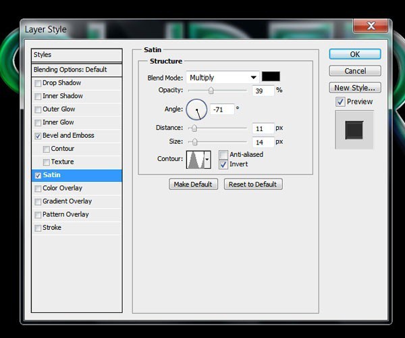
Task: Click the black Satin color swatch
Action: pos(271,77)
